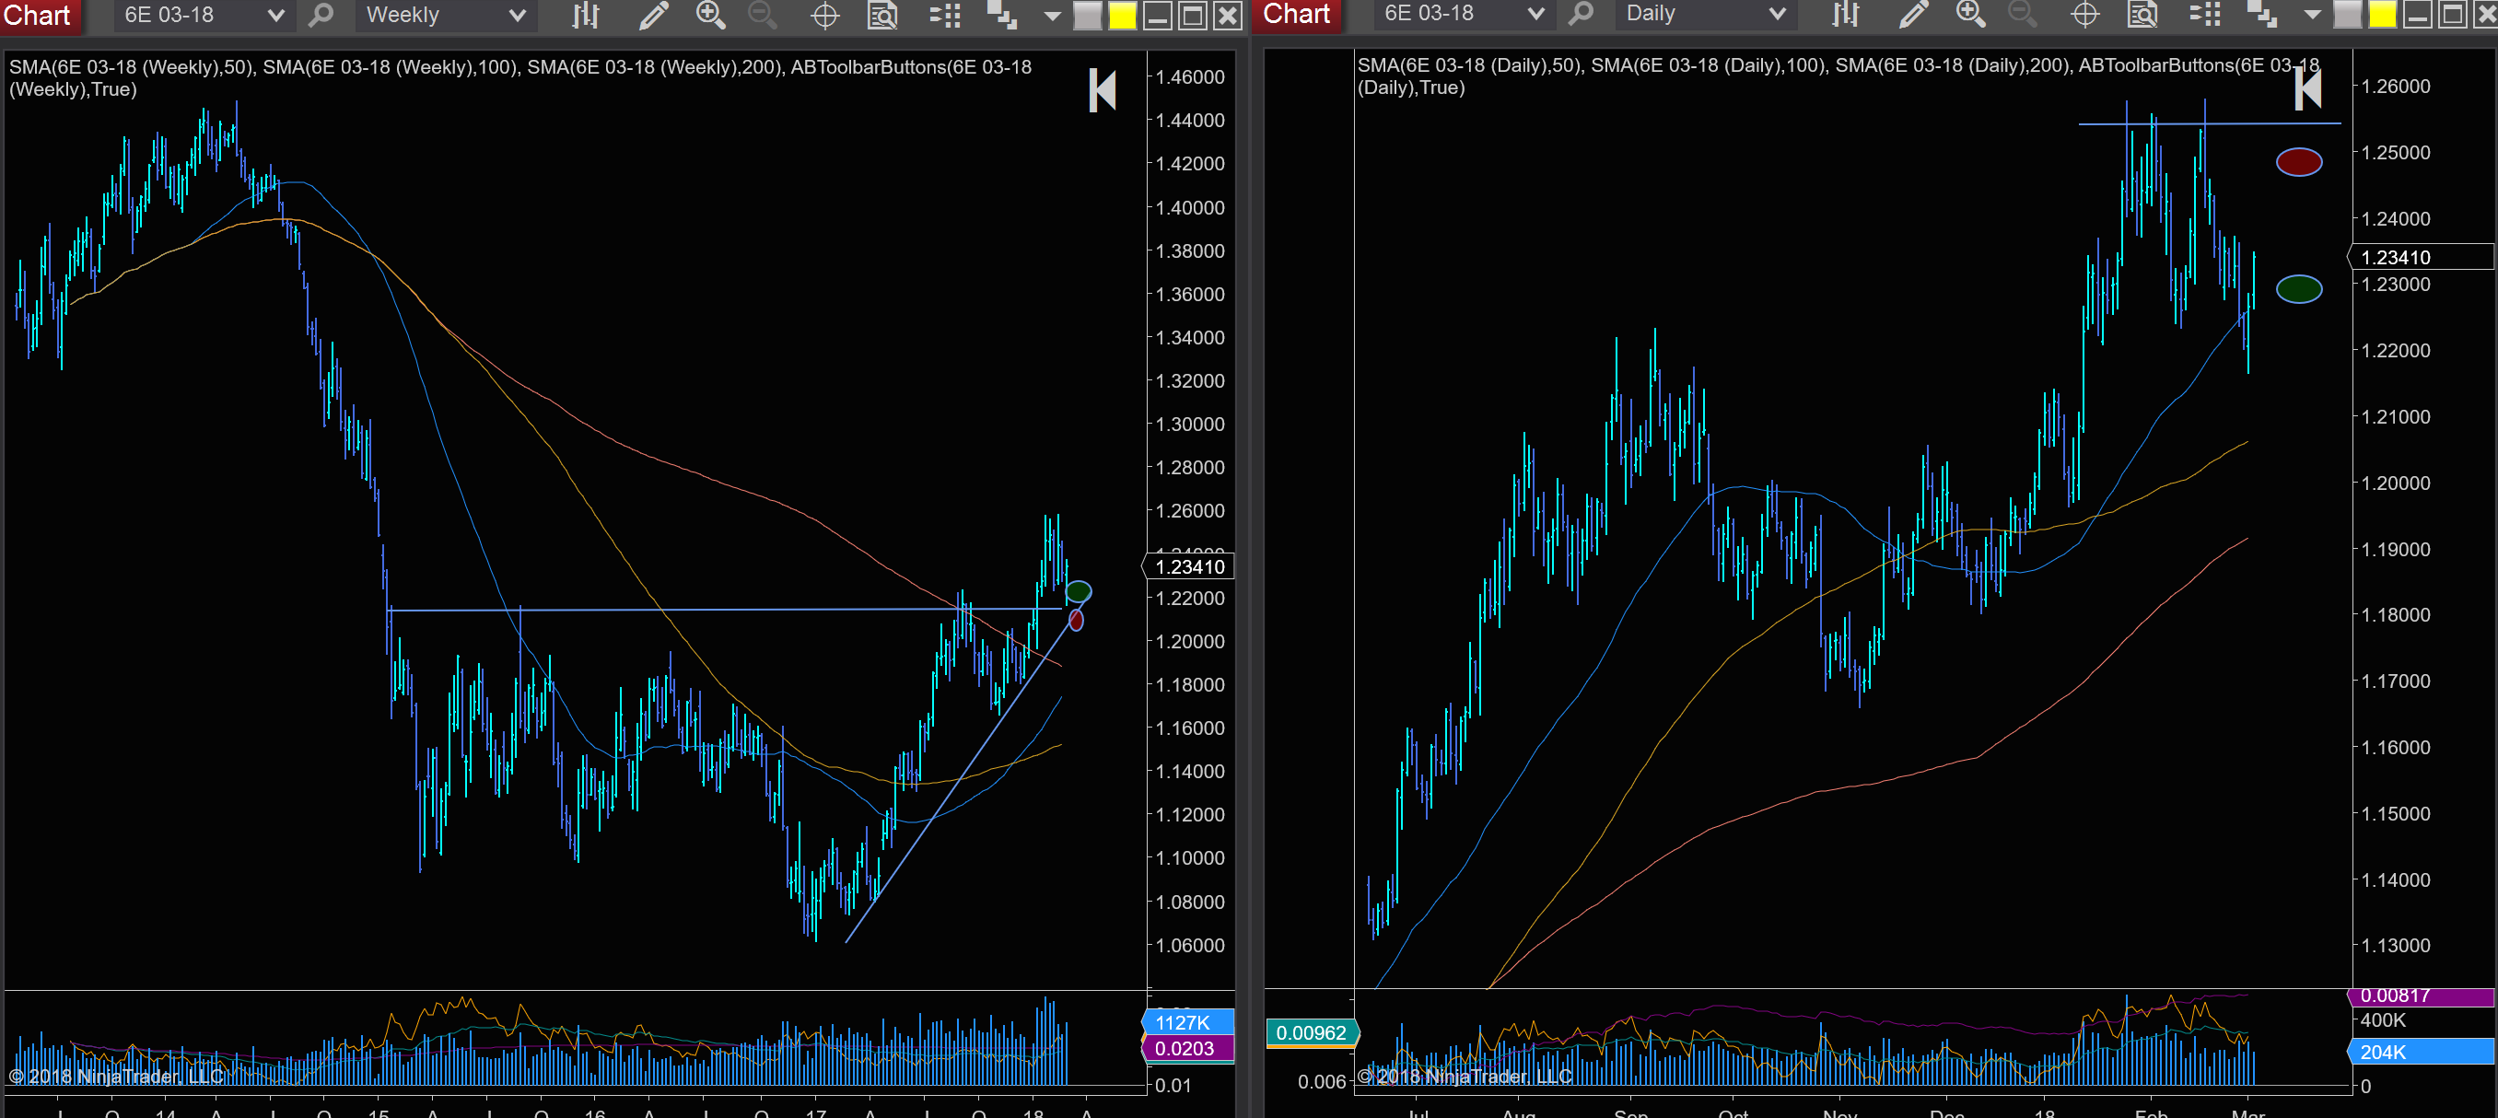Click the 1.46000 price label on Weekly axis
The image size is (2498, 1118).
point(1190,76)
